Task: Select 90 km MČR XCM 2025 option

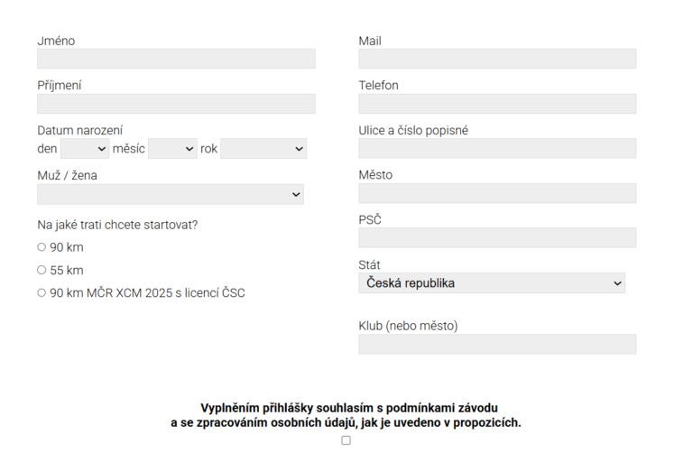Action: pyautogui.click(x=42, y=292)
